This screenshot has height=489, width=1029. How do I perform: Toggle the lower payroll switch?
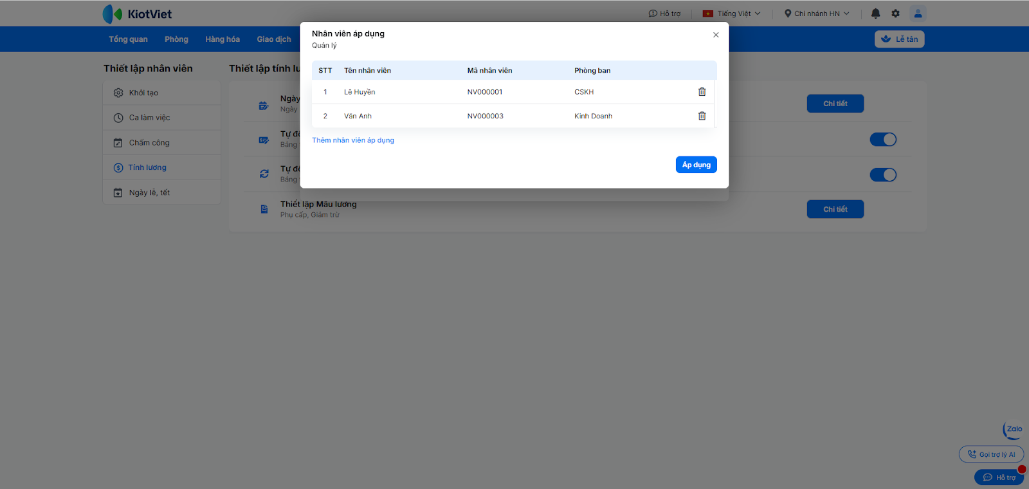pos(883,175)
